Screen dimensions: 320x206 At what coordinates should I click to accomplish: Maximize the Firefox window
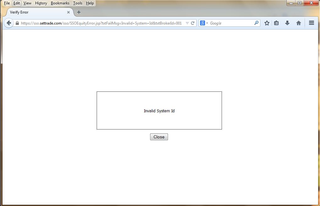click(299, 3)
